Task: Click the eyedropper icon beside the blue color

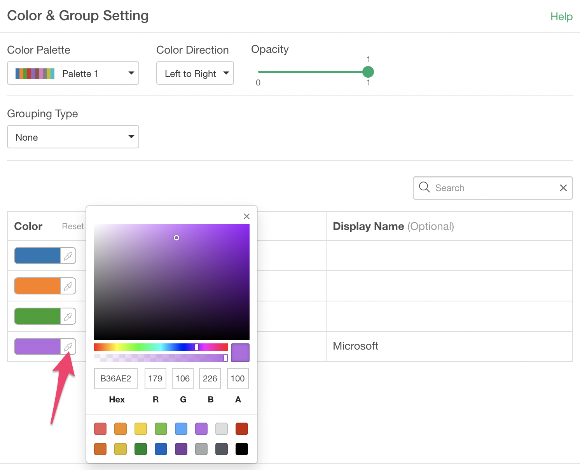Action: click(68, 256)
